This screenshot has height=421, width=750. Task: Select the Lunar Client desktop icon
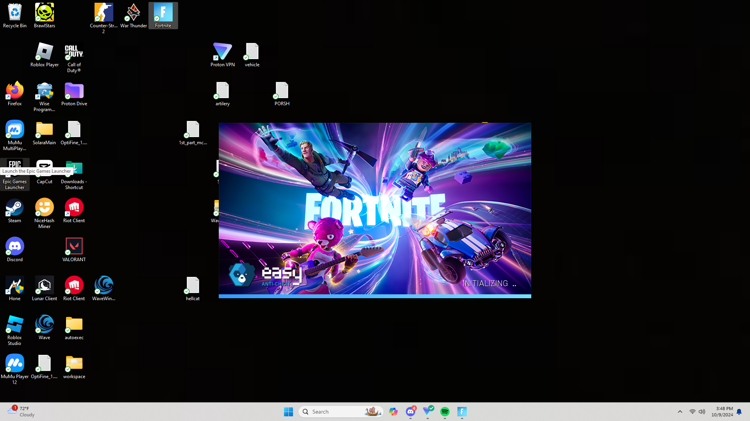point(45,286)
